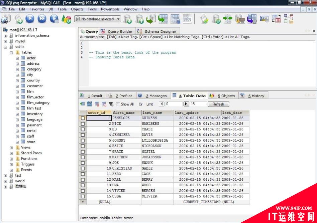
Task: Go to previous page with left arrow button
Action: click(161, 104)
